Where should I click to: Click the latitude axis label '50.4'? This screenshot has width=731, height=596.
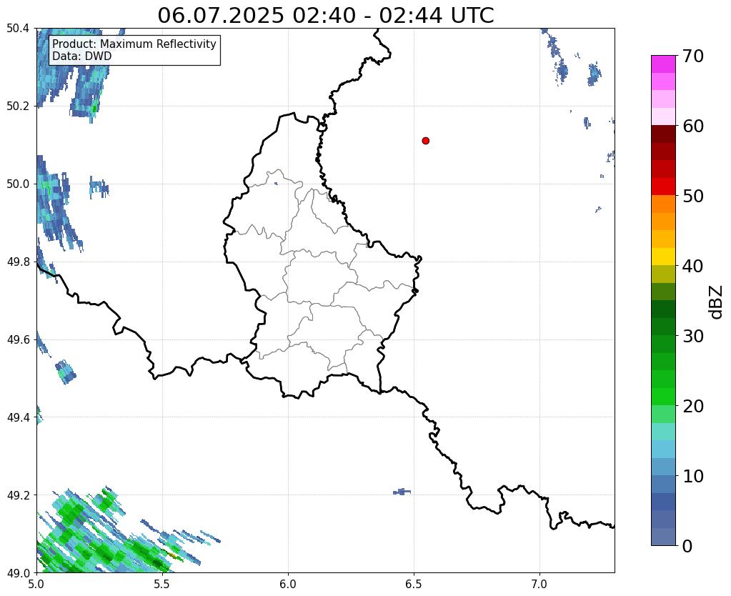(18, 29)
